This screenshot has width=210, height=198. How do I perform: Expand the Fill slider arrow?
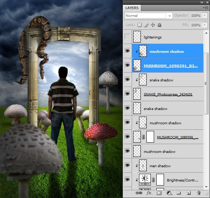click(205, 25)
